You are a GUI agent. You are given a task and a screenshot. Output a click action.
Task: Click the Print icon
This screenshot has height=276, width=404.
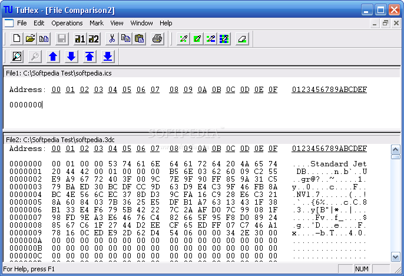[x=157, y=39]
